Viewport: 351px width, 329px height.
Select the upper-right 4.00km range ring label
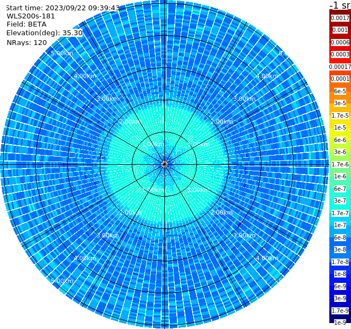267,76
